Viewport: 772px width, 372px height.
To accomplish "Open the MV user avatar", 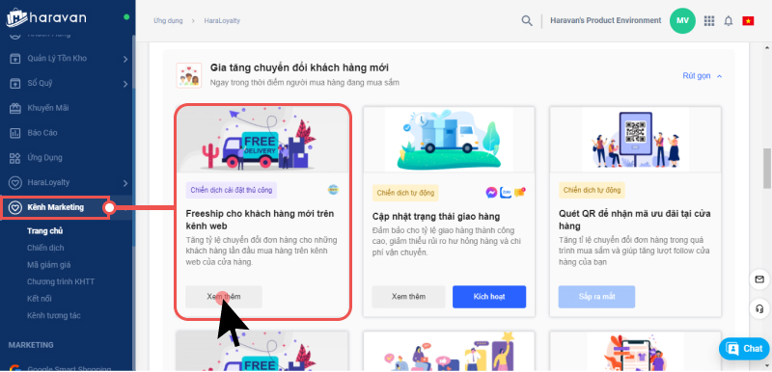I will tap(682, 20).
